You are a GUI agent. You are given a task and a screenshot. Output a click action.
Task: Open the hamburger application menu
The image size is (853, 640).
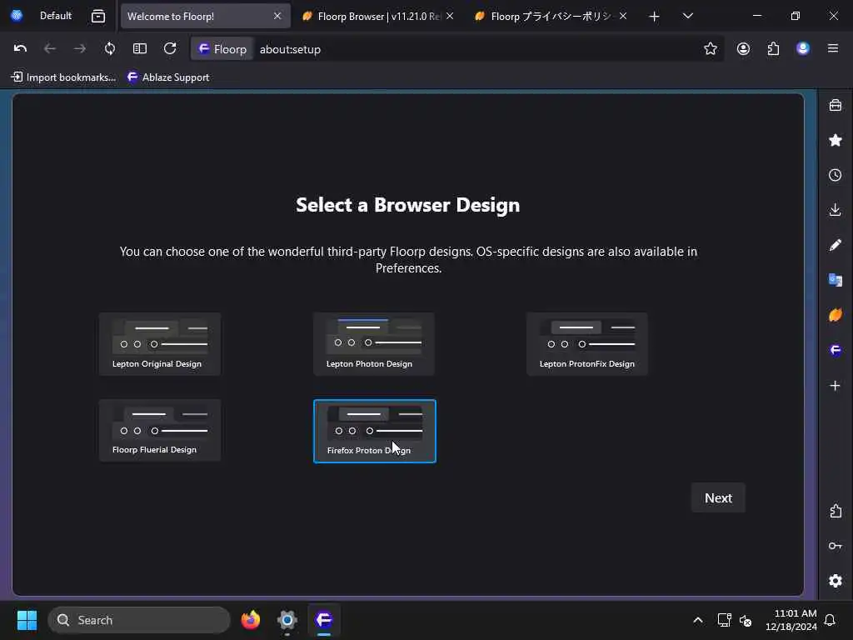click(833, 49)
